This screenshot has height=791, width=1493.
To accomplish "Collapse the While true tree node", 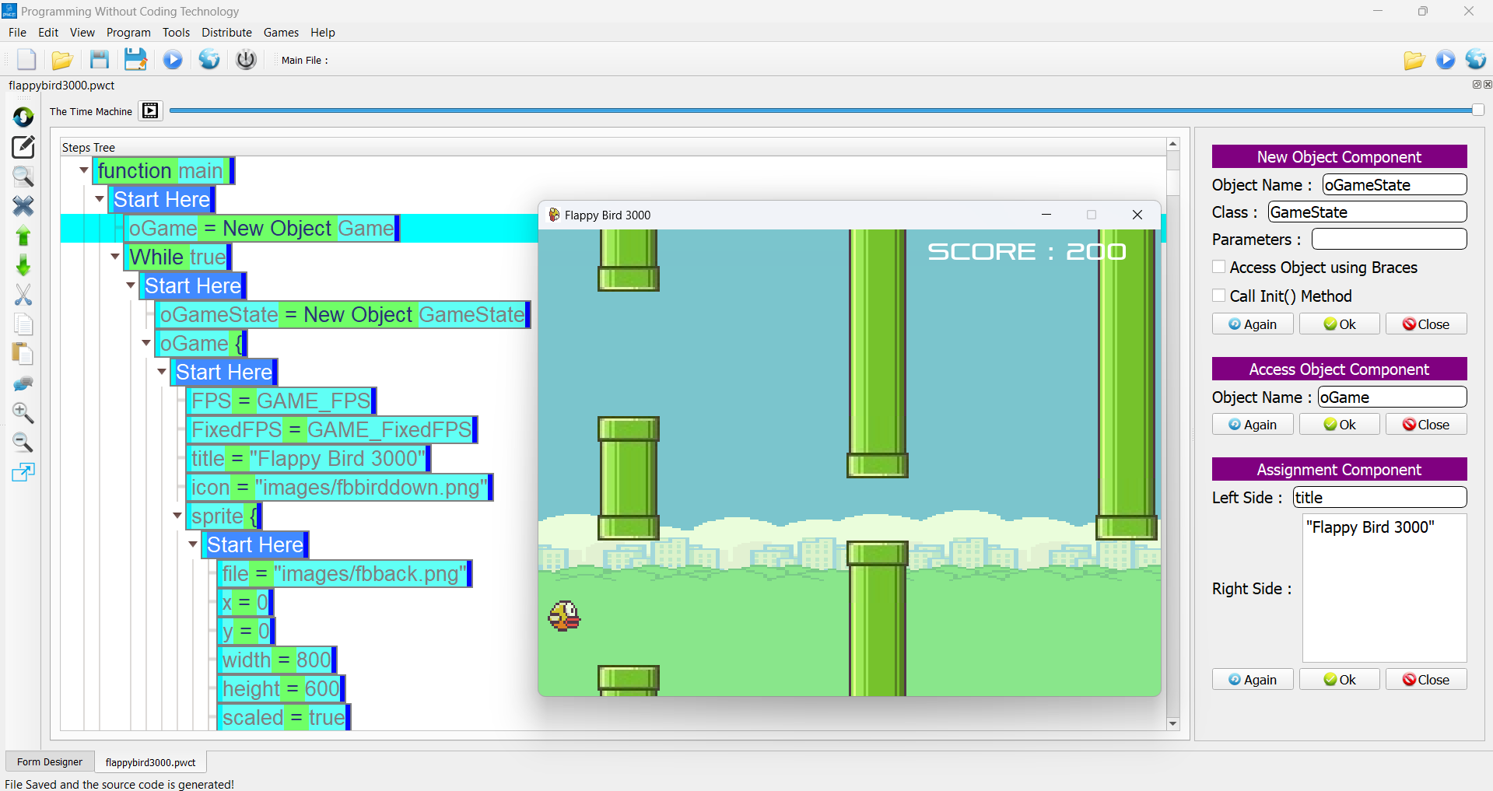I will [x=114, y=257].
